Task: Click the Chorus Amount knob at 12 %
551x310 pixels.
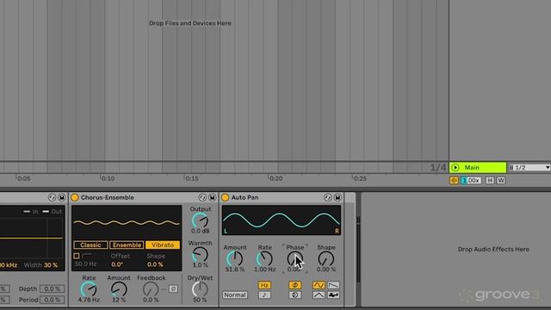Action: 119,289
